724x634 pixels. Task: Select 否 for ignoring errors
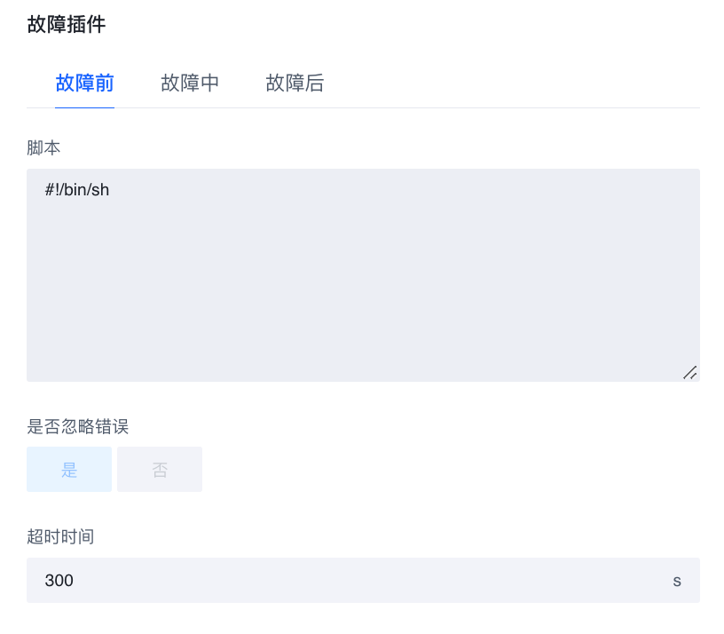click(x=160, y=470)
